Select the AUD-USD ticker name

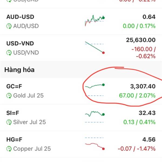tap(20, 17)
